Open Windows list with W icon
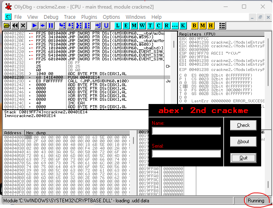This screenshot has height=208, width=273. pos(142,26)
